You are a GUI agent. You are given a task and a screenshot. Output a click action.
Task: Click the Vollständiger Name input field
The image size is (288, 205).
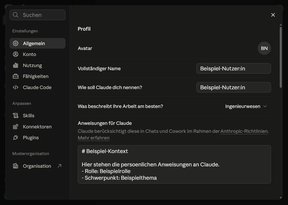(x=234, y=68)
